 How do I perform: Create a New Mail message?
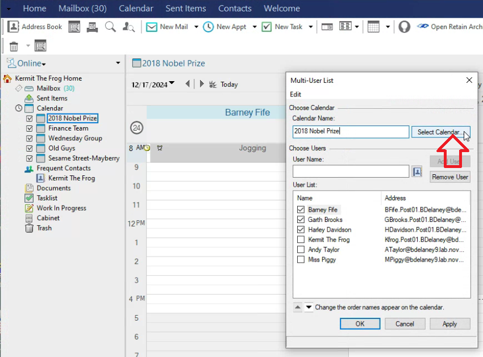point(167,27)
